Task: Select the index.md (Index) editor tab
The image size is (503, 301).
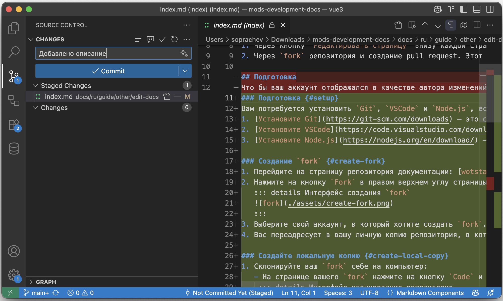Action: [239, 25]
